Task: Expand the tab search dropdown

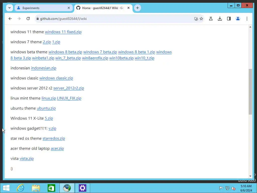Action: tap(10, 8)
